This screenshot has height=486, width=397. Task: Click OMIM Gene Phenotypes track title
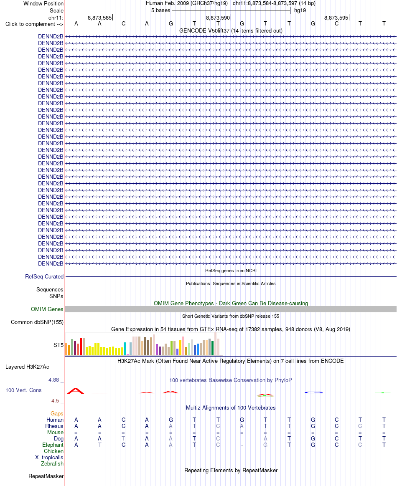coord(231,303)
